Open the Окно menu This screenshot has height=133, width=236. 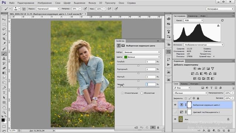tap(121, 3)
